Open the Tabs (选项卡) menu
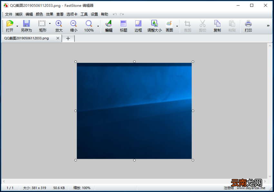This screenshot has height=192, width=274. pyautogui.click(x=72, y=14)
